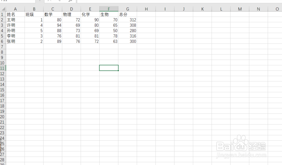Click 许明's 数学 score 94
282x165 pixels.
(x=53, y=25)
